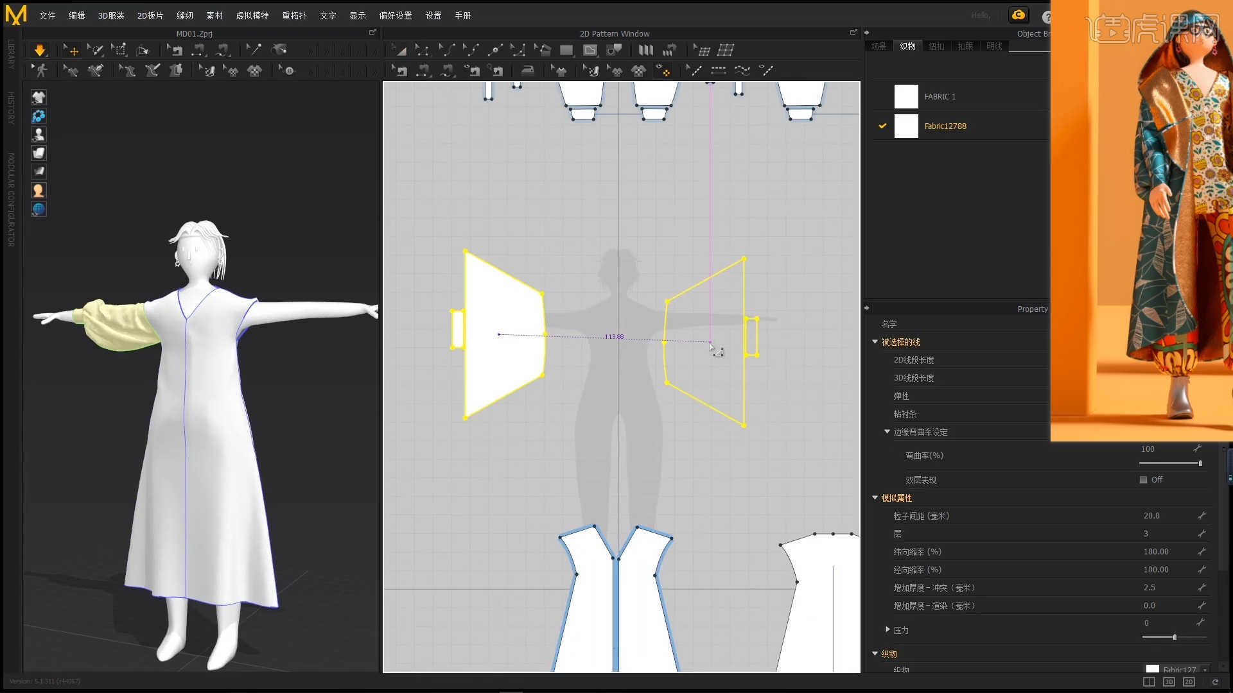This screenshot has height=693, width=1233.
Task: Switch to the 纽扣 tab
Action: [x=936, y=46]
